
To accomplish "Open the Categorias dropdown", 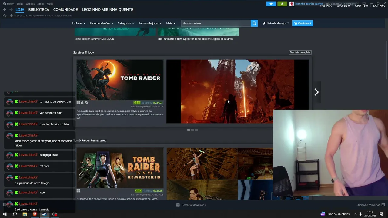I will 126,23.
